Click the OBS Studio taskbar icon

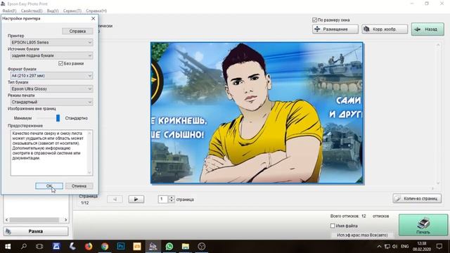tap(202, 246)
